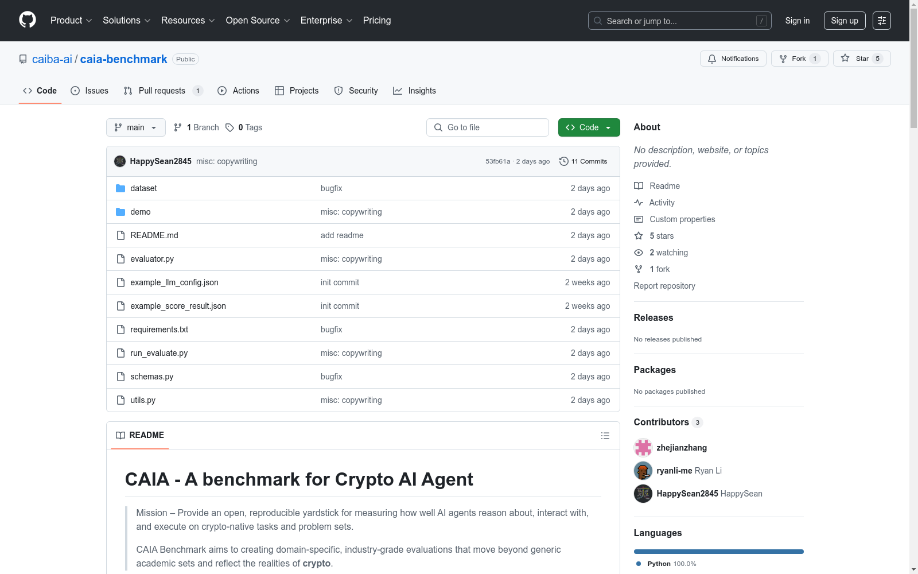Click the tag icon beside Tags
918x574 pixels.
click(x=229, y=127)
